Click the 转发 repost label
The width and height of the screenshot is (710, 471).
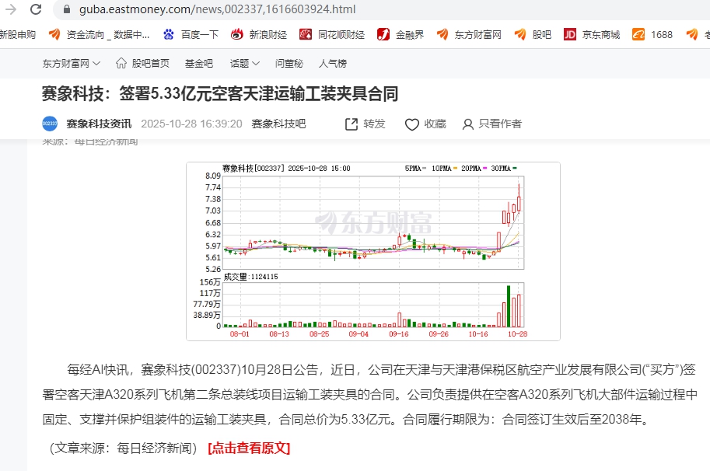[374, 124]
